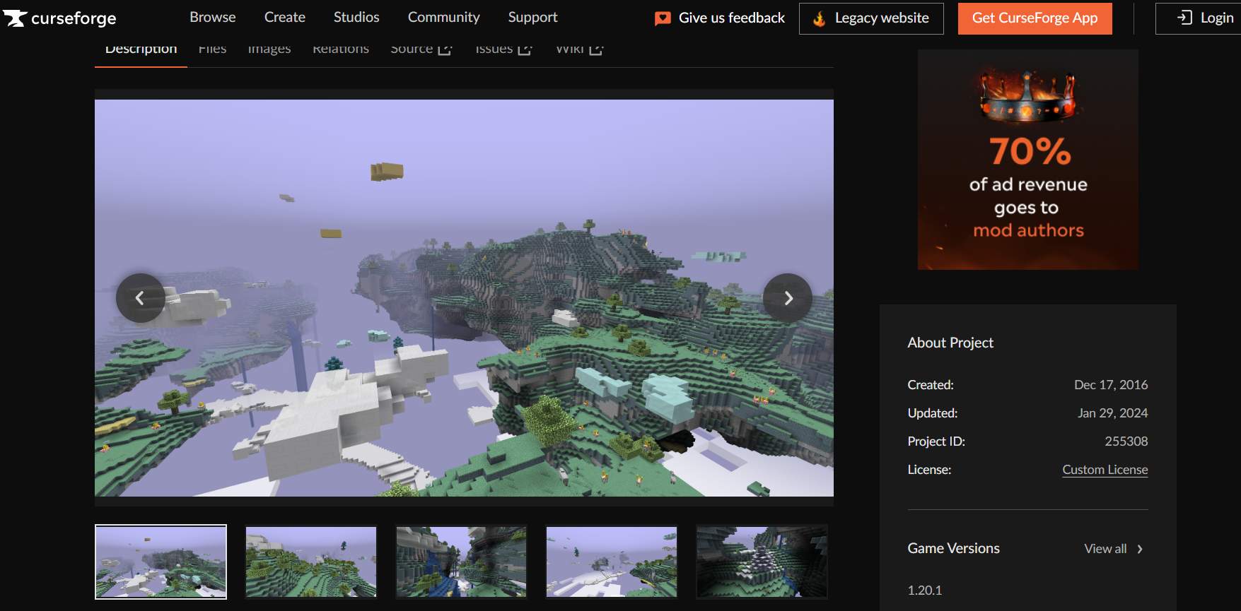The image size is (1241, 611).
Task: Switch to the Description tab
Action: (141, 49)
